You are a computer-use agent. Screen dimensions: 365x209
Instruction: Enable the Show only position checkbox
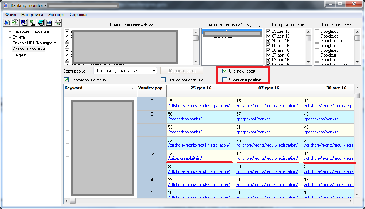[x=224, y=80]
